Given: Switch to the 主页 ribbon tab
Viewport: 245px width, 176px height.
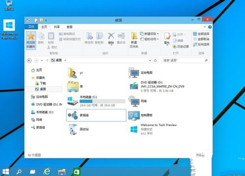Looking at the screenshot, I should [44, 27].
